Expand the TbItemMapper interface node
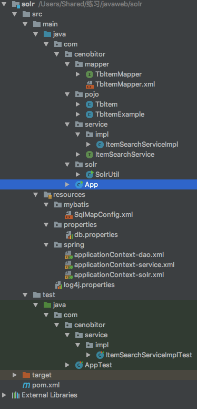This screenshot has width=197, height=409. coord(78,74)
